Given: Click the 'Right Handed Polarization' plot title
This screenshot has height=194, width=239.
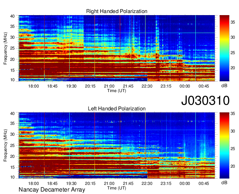Looking at the screenshot, I should [x=117, y=11].
